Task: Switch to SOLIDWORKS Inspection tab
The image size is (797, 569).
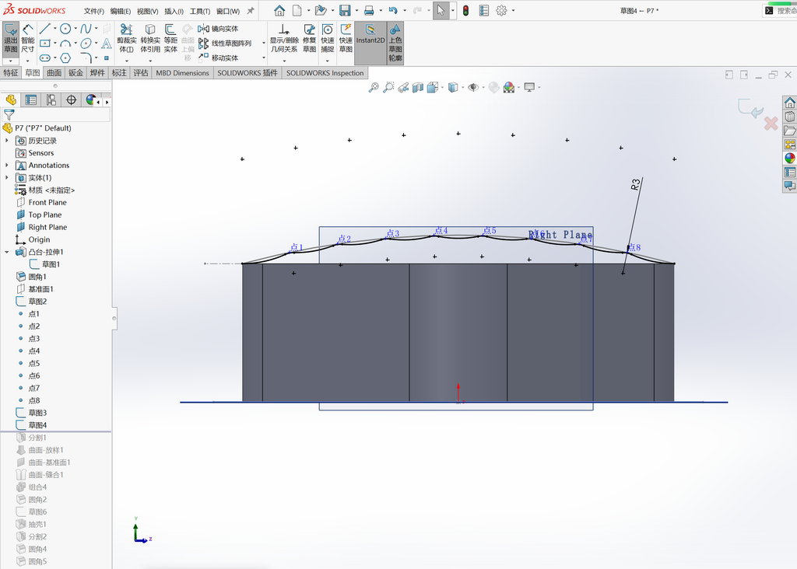Action: pos(325,72)
